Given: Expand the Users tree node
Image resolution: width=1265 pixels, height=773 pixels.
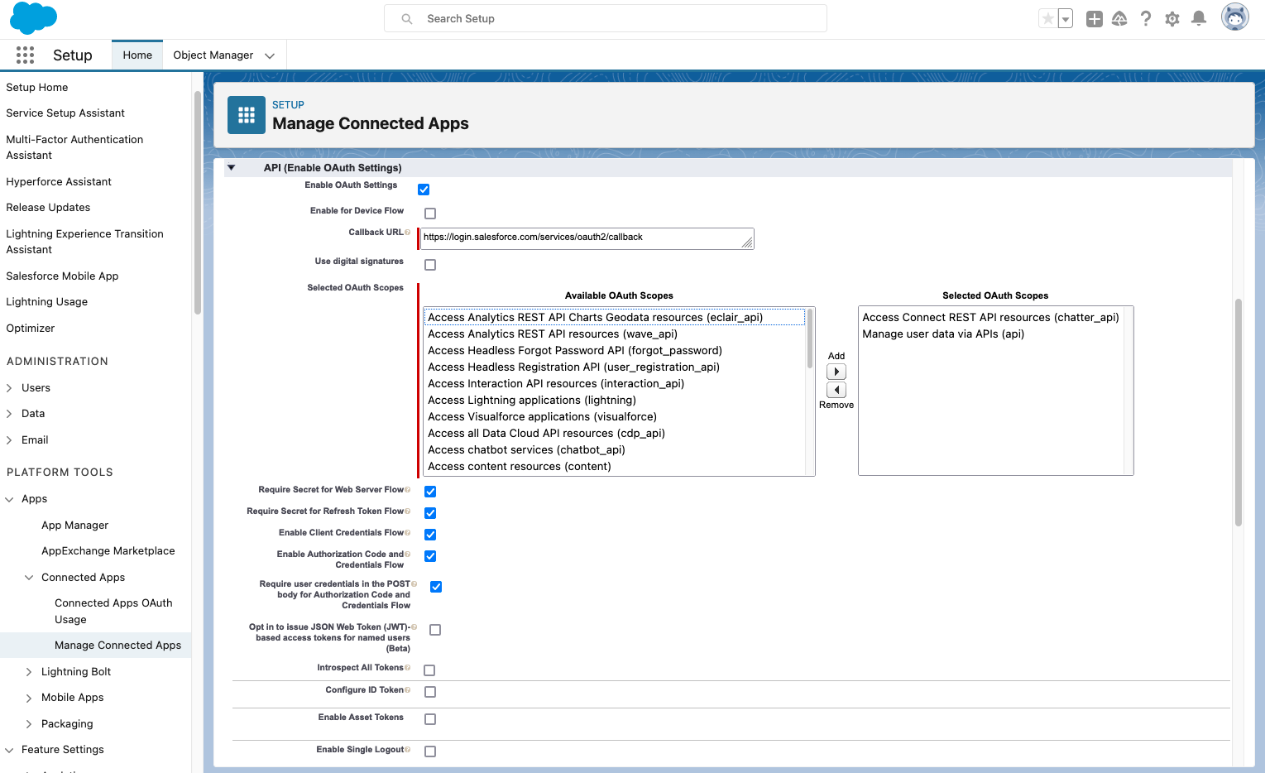Looking at the screenshot, I should [9, 388].
